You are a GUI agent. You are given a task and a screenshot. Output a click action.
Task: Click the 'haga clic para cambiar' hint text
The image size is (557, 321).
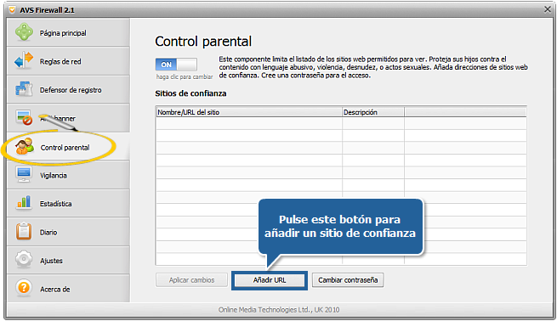point(185,76)
